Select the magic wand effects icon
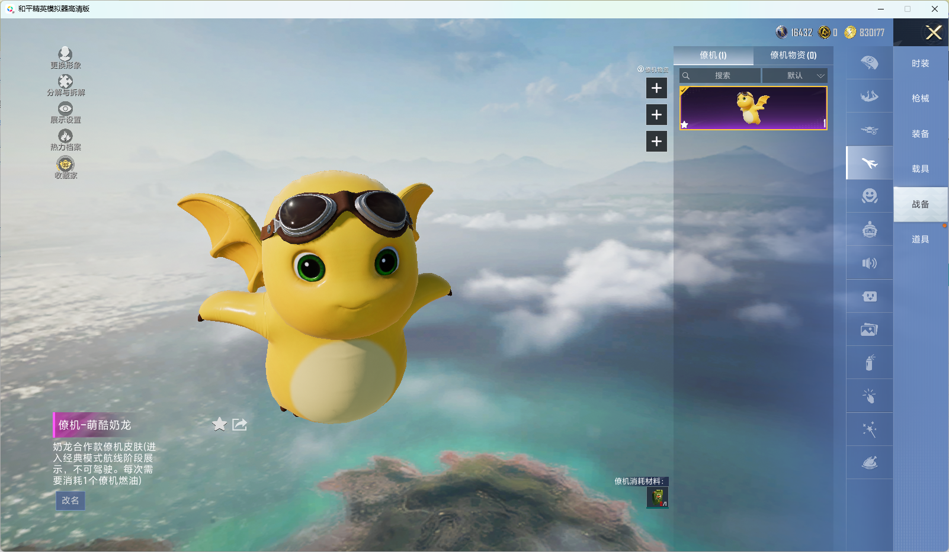 pos(869,429)
